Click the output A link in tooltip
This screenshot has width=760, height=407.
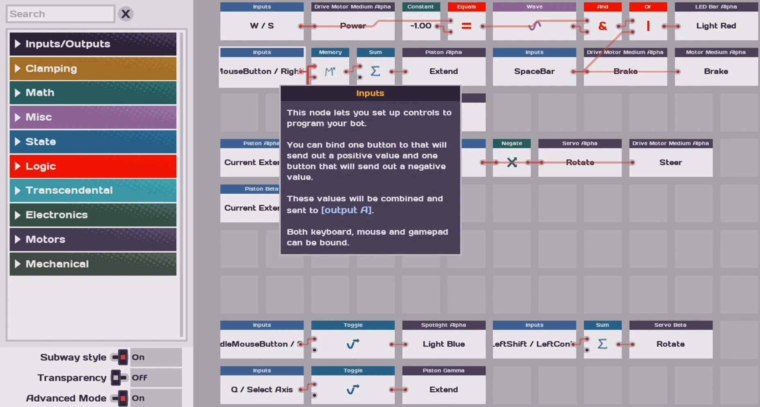346,210
